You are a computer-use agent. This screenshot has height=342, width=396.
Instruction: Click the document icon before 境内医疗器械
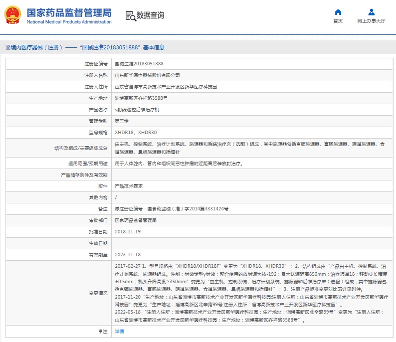(x=8, y=47)
